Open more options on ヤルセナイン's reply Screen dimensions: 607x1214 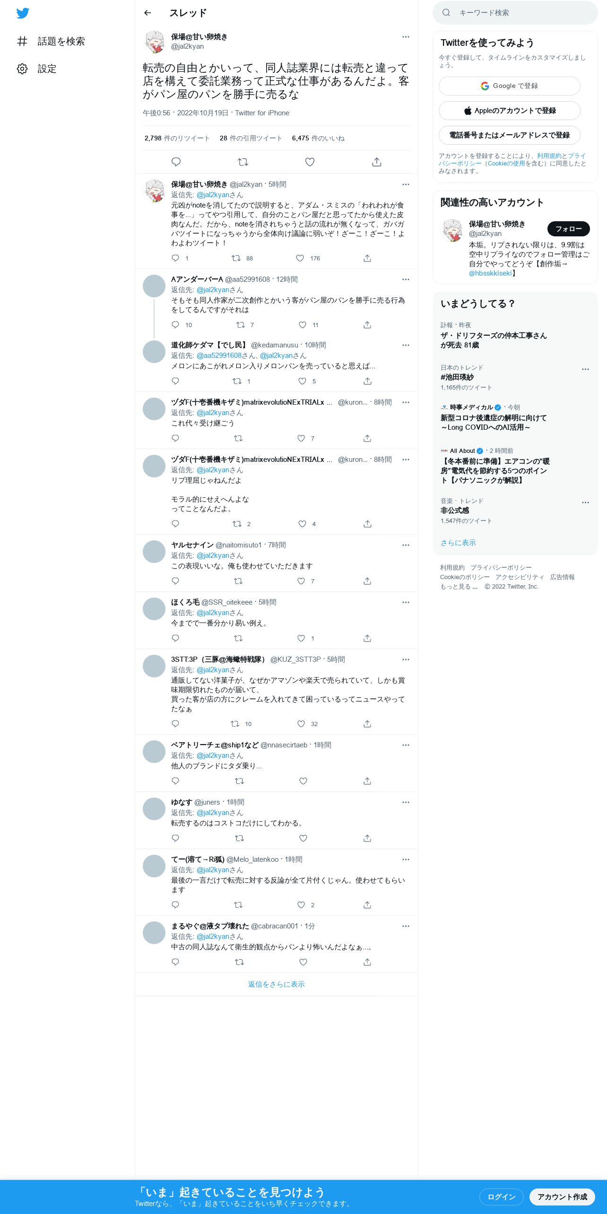406,545
